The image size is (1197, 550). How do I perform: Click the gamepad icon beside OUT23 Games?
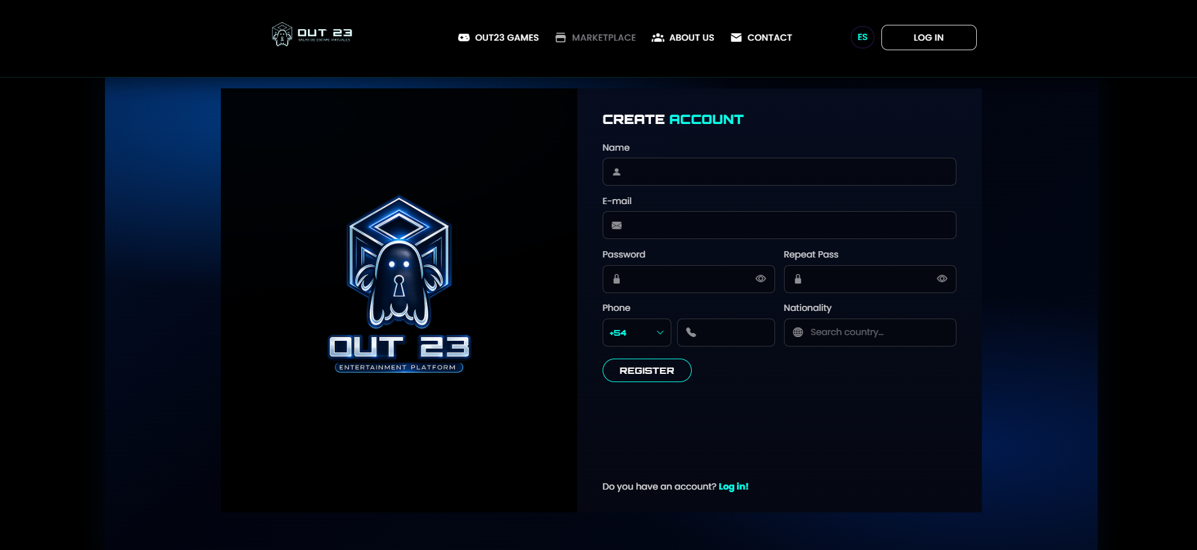464,38
